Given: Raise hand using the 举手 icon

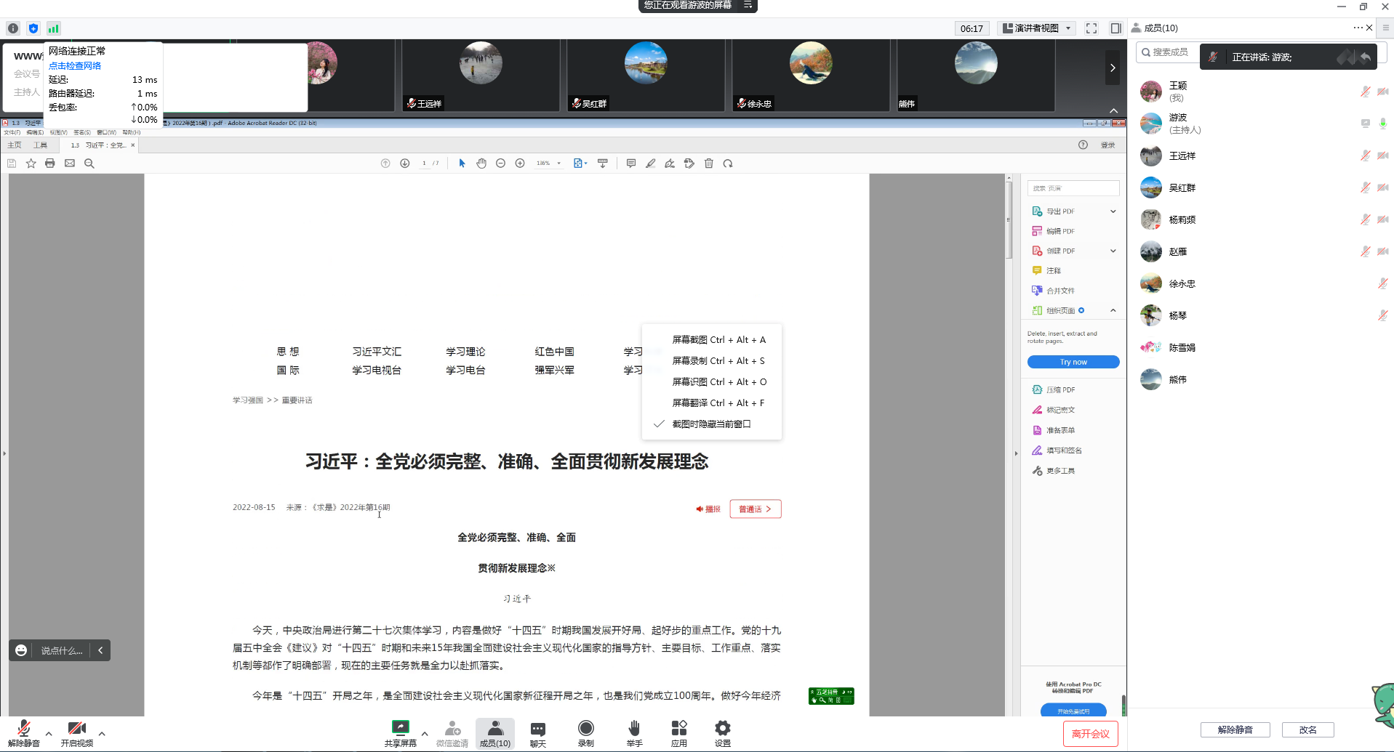Looking at the screenshot, I should pos(634,729).
